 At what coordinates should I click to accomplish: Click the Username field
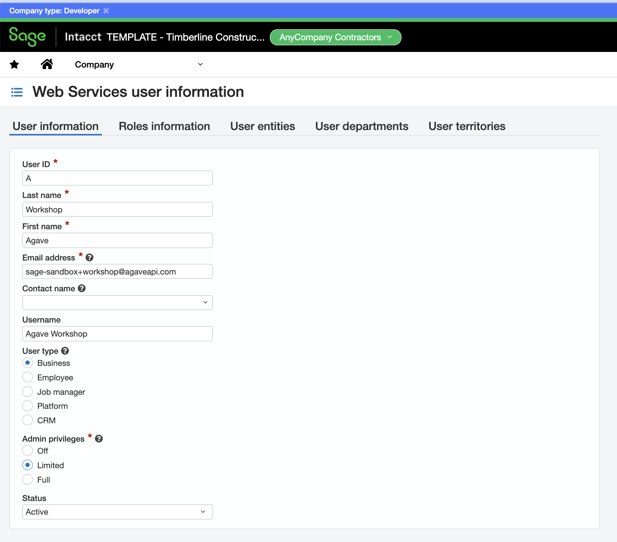[x=118, y=334]
